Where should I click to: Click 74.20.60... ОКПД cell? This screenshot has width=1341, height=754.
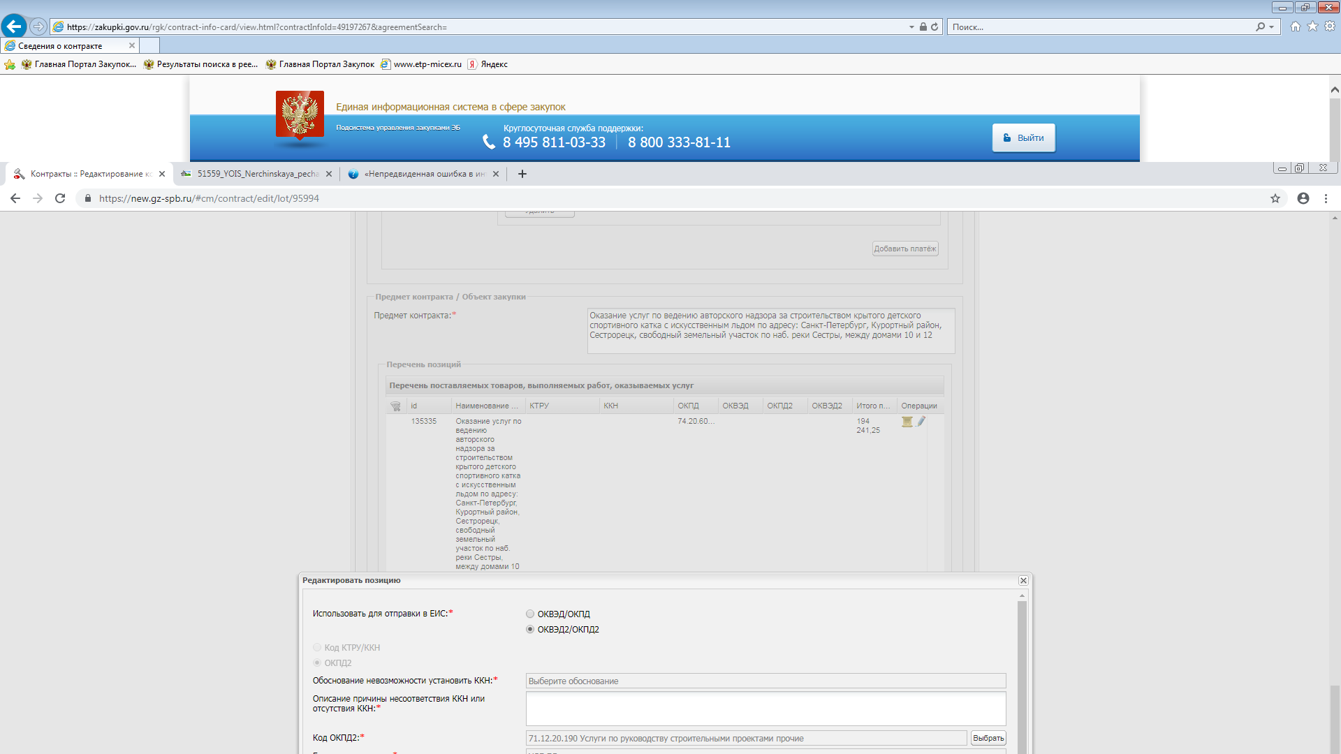[x=696, y=422]
